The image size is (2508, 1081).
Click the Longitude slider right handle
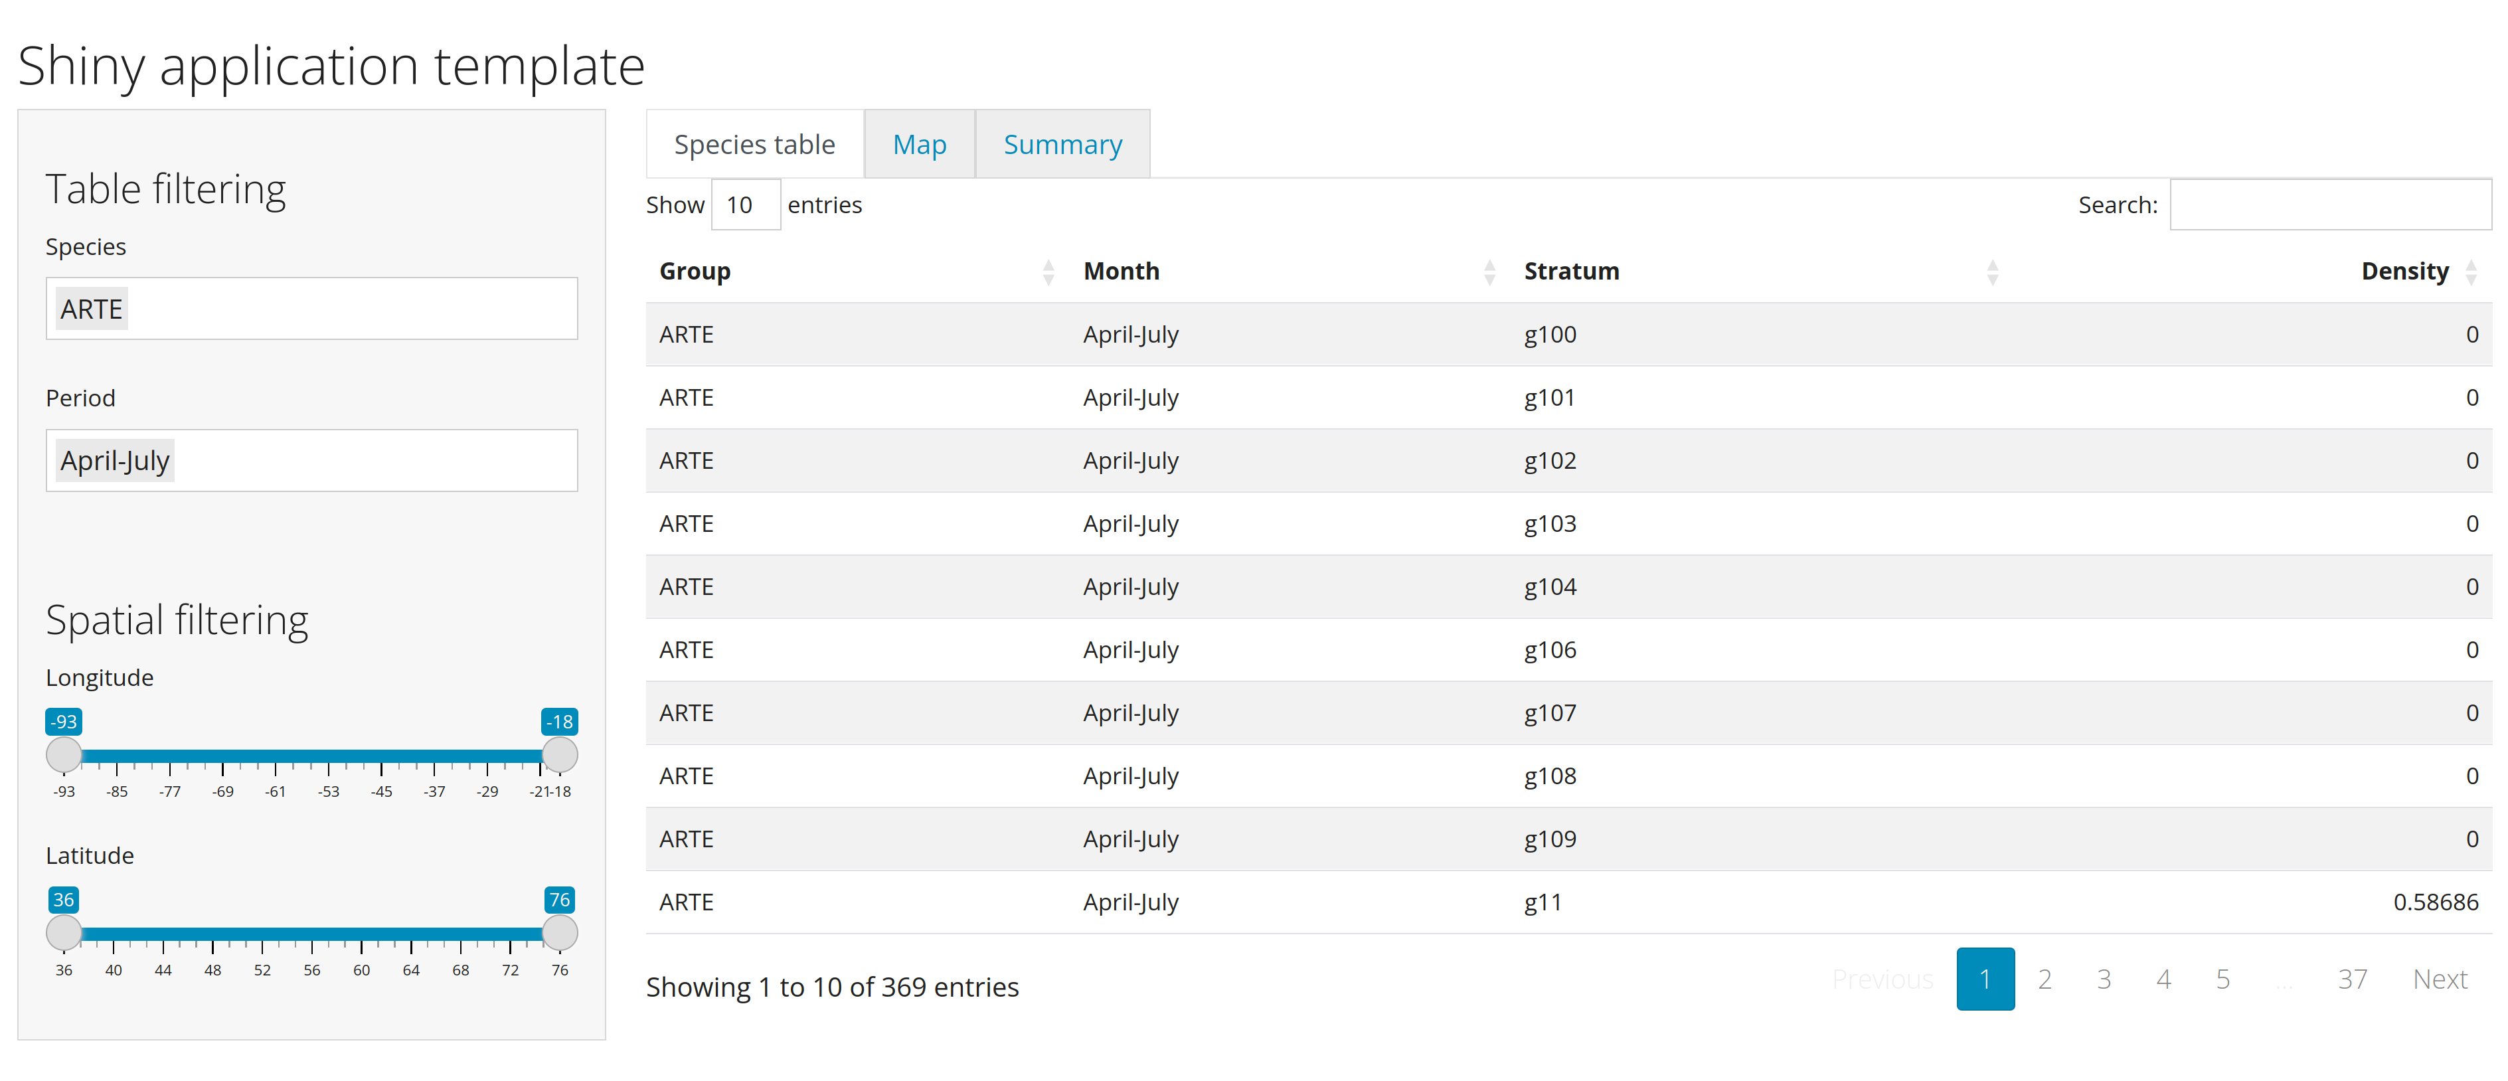[560, 755]
